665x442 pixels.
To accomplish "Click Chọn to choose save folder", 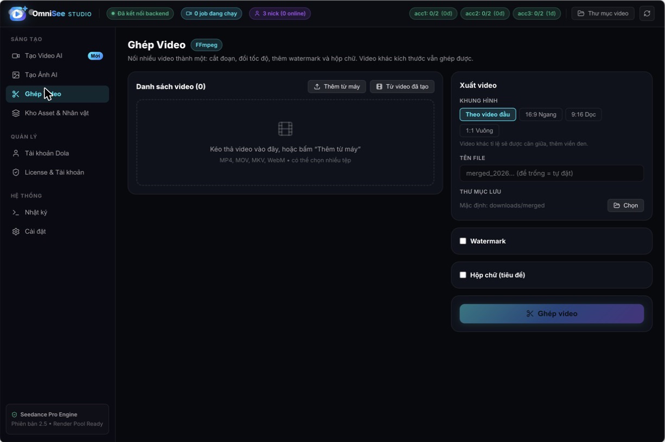I will click(x=625, y=205).
